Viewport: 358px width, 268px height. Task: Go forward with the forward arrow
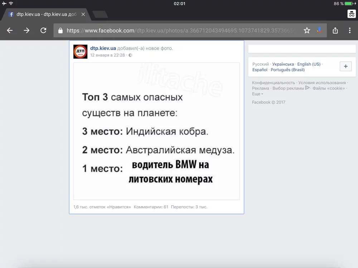click(26, 30)
